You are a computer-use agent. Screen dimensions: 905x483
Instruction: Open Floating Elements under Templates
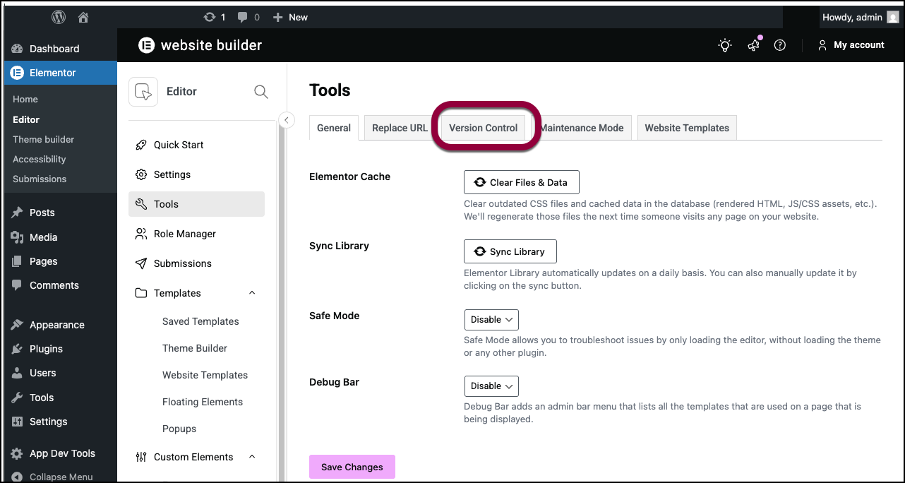(203, 402)
